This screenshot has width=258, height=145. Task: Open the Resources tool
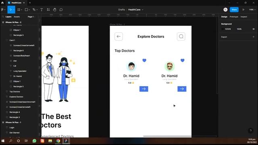coord(48,10)
